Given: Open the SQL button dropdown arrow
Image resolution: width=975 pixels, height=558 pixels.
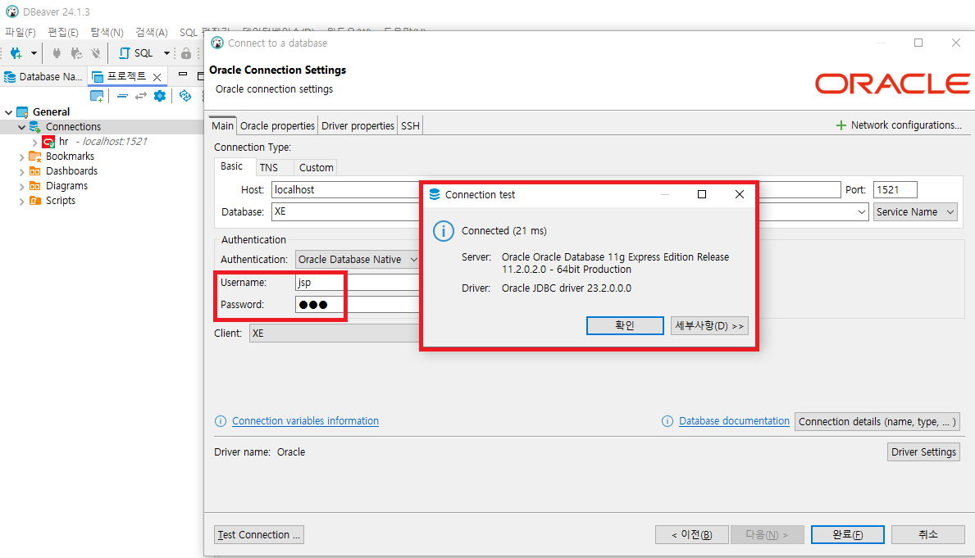Looking at the screenshot, I should tap(166, 53).
